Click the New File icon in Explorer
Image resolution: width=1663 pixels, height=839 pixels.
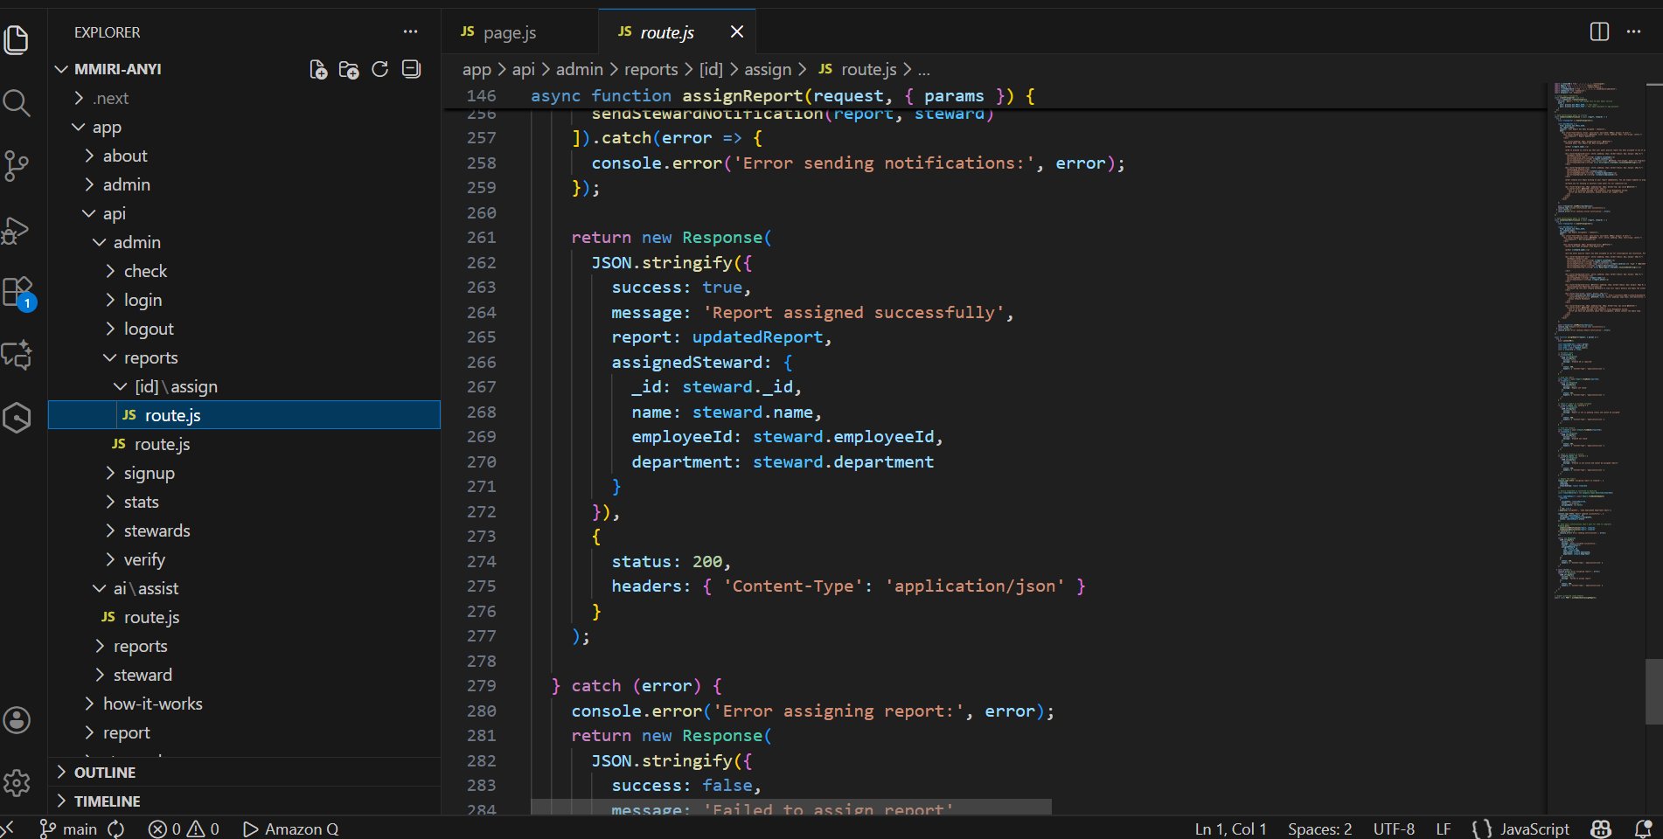click(318, 70)
